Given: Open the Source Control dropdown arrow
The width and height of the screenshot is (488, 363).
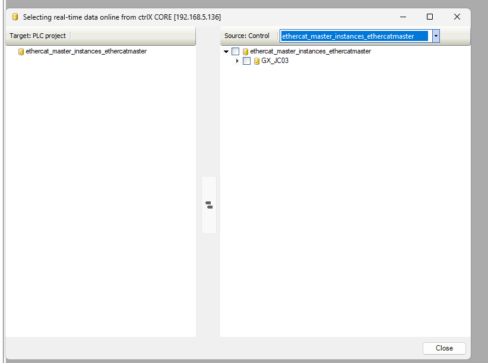Looking at the screenshot, I should click(x=436, y=36).
